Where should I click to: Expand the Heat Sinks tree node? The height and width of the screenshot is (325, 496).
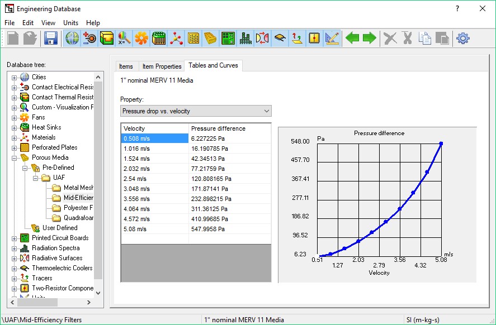tap(14, 128)
